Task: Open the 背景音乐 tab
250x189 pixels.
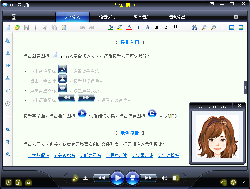Action: 142,17
